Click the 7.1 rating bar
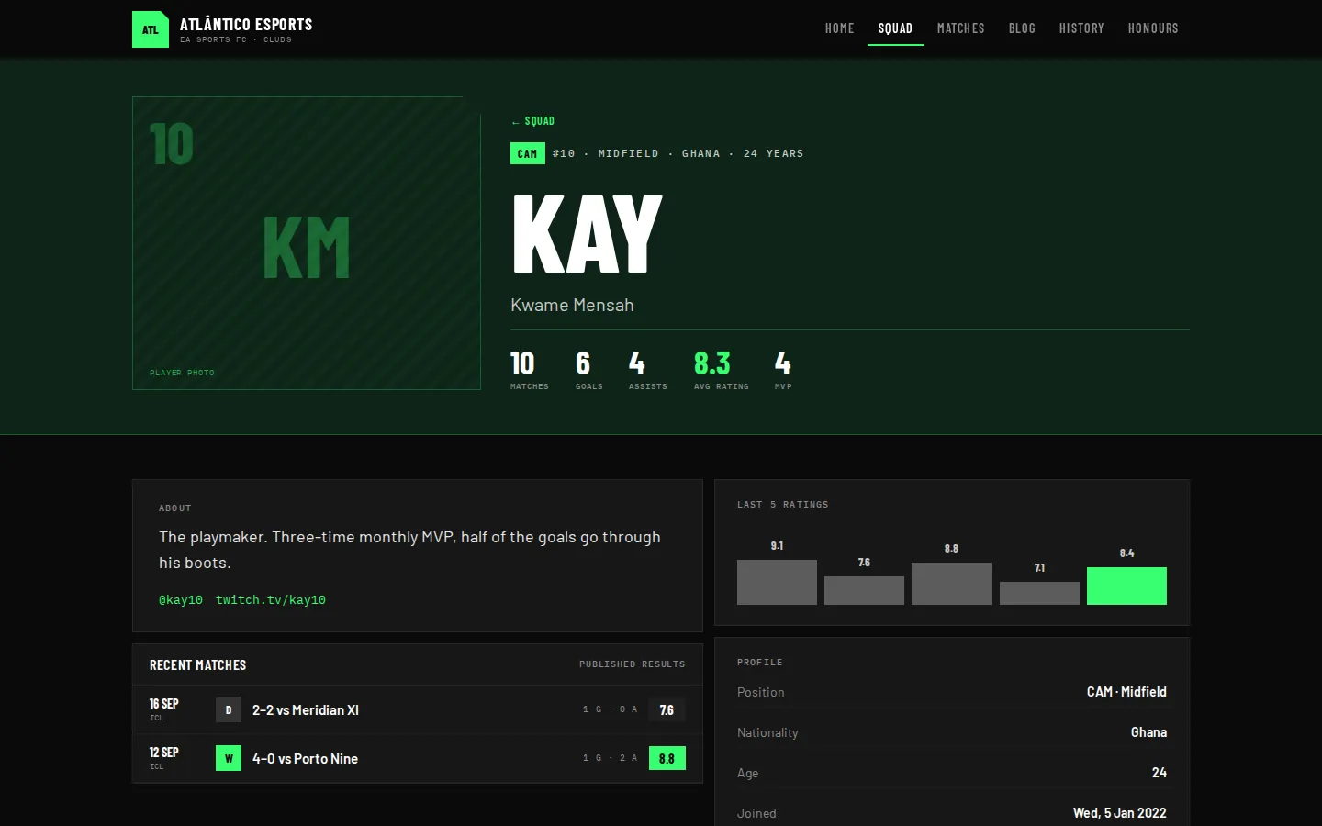Viewport: 1322px width, 826px height. [x=1039, y=593]
